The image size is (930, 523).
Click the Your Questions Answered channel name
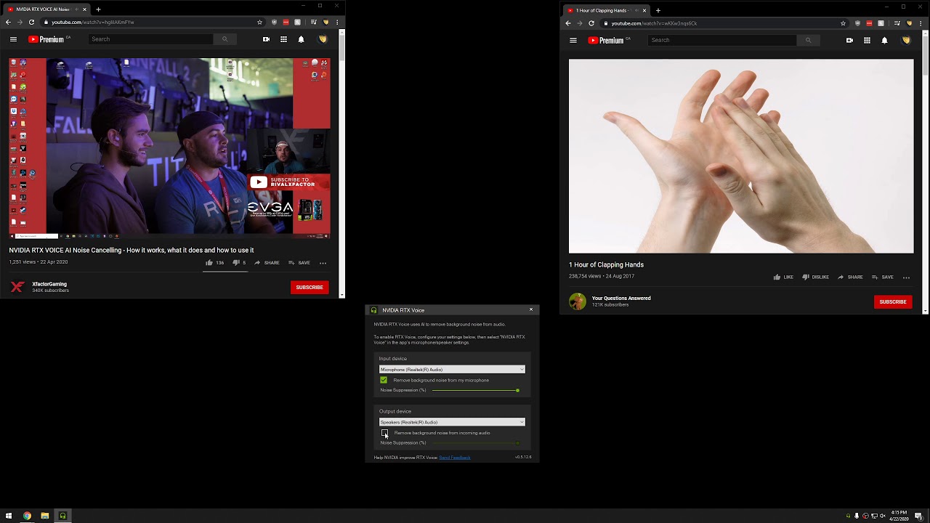click(x=621, y=298)
